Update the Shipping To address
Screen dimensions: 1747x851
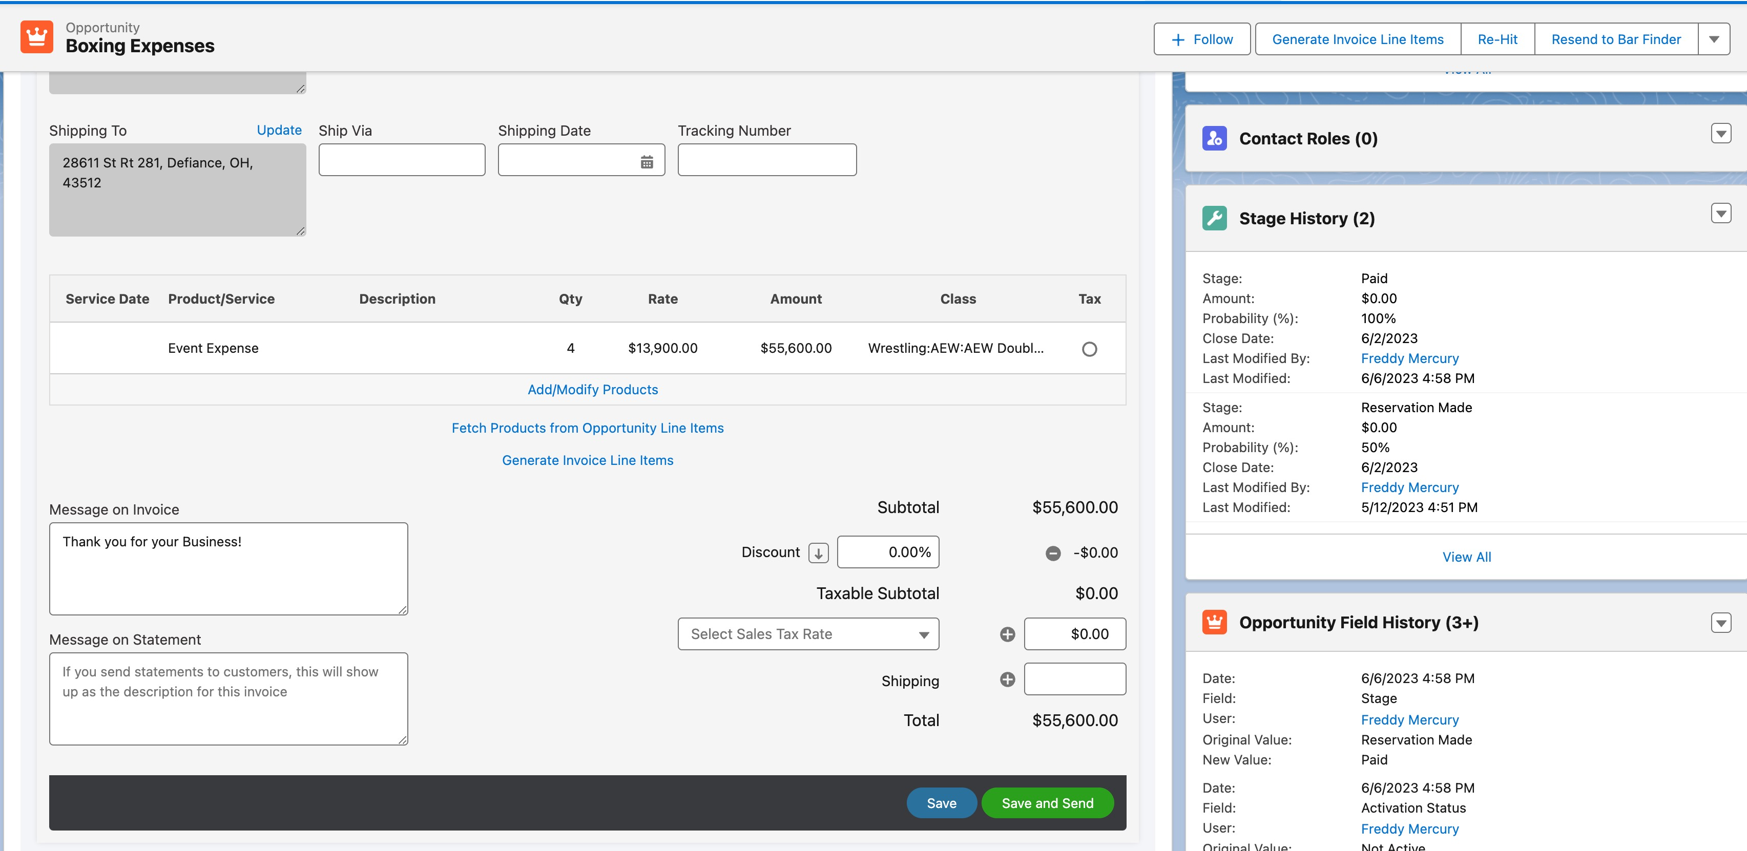[x=279, y=130]
